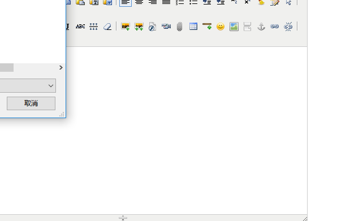The width and height of the screenshot is (337, 221).
Task: Apply superscript formatting
Action: point(247,2)
